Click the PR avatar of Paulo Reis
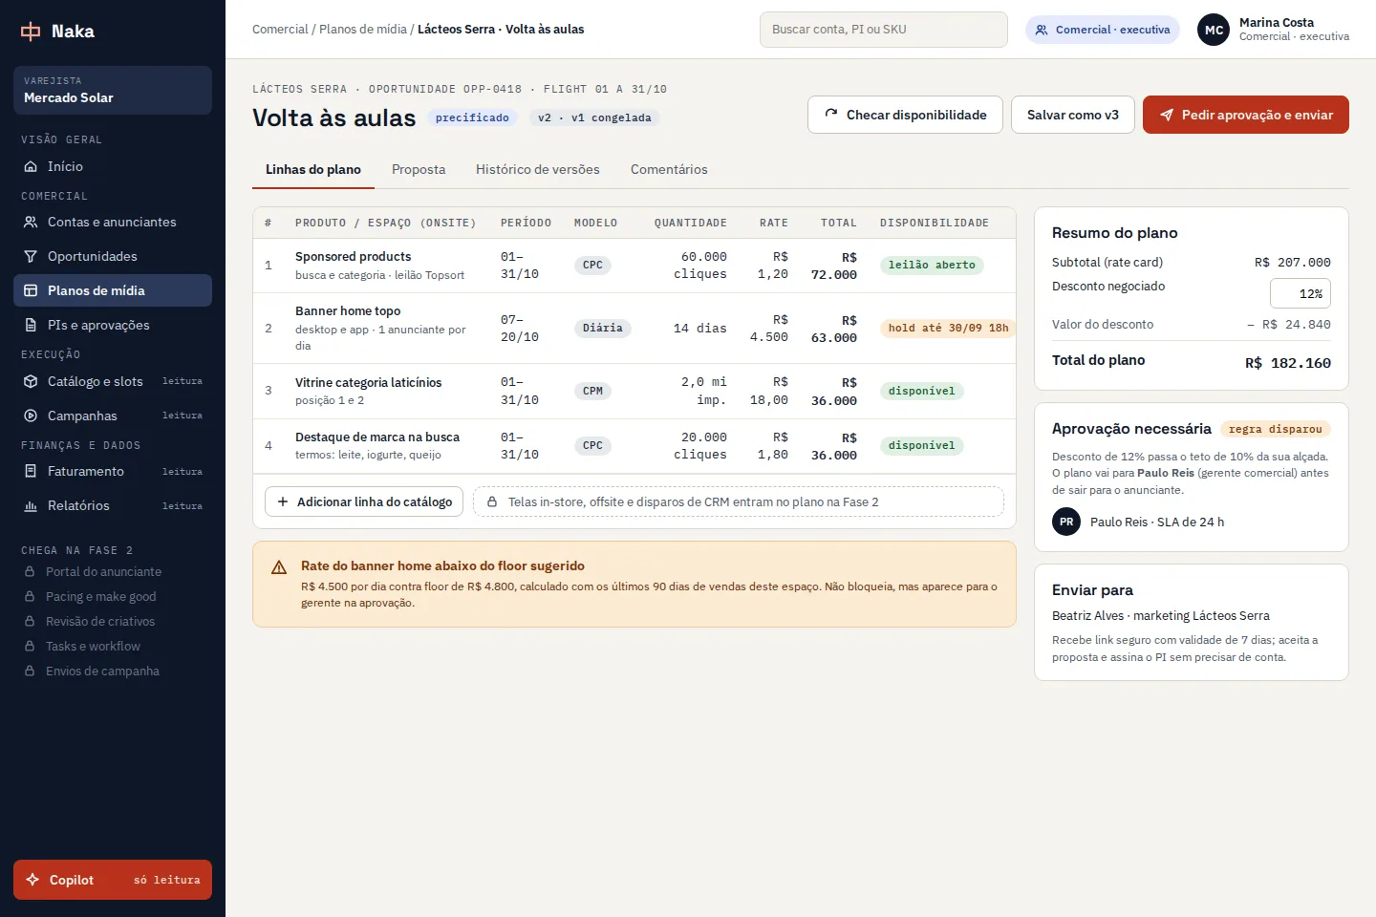1376x917 pixels. click(x=1066, y=522)
